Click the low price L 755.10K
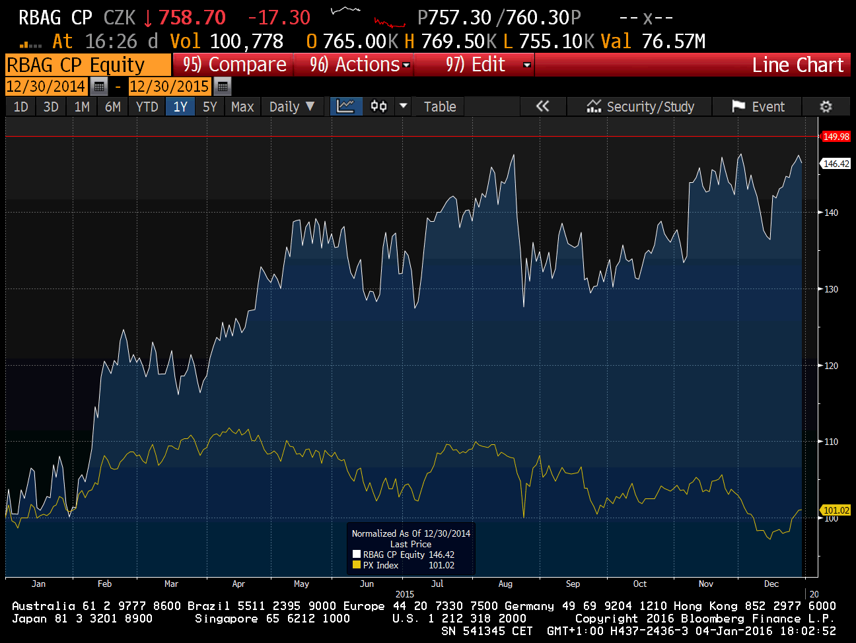Screen dimensions: 856x643 point(548,42)
